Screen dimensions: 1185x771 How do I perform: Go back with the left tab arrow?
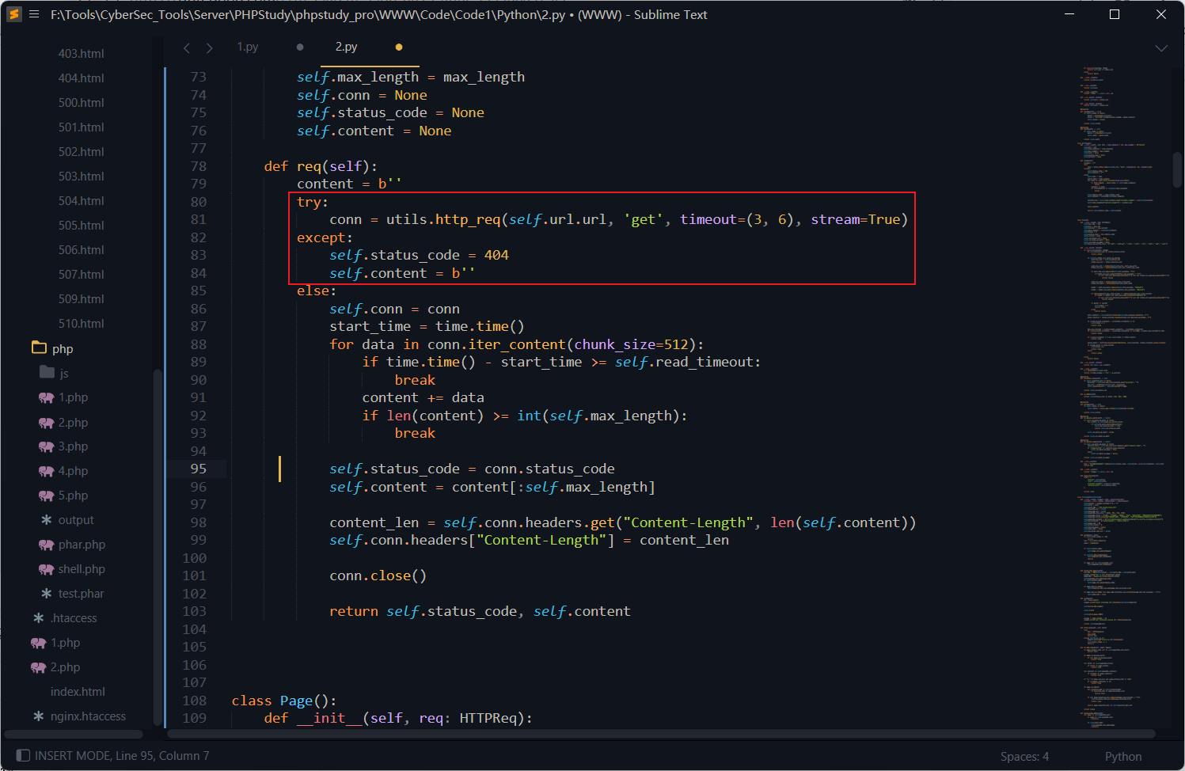point(187,47)
